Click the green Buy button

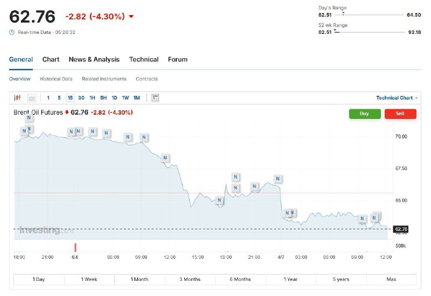[x=365, y=114]
